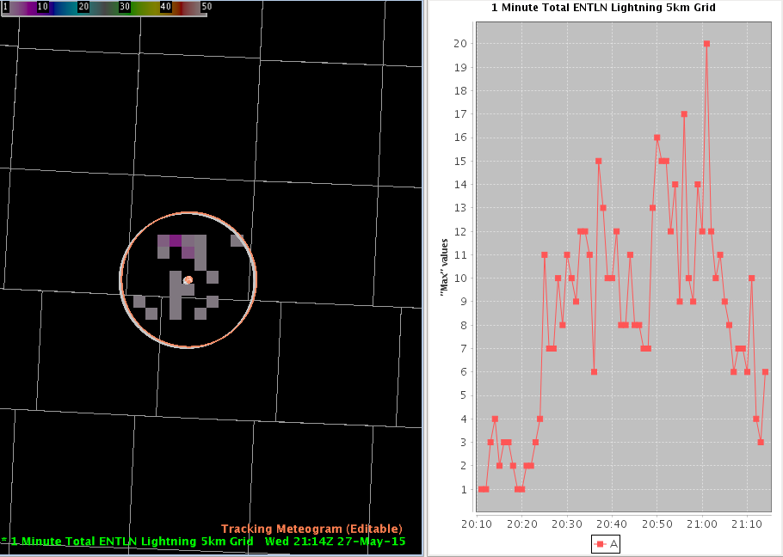Select the Tracking Meteogram (Editable) legend text
The height and width of the screenshot is (557, 783).
tap(311, 529)
